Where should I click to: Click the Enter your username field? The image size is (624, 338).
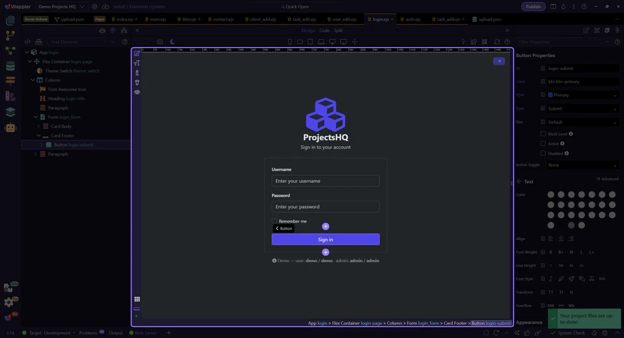326,181
